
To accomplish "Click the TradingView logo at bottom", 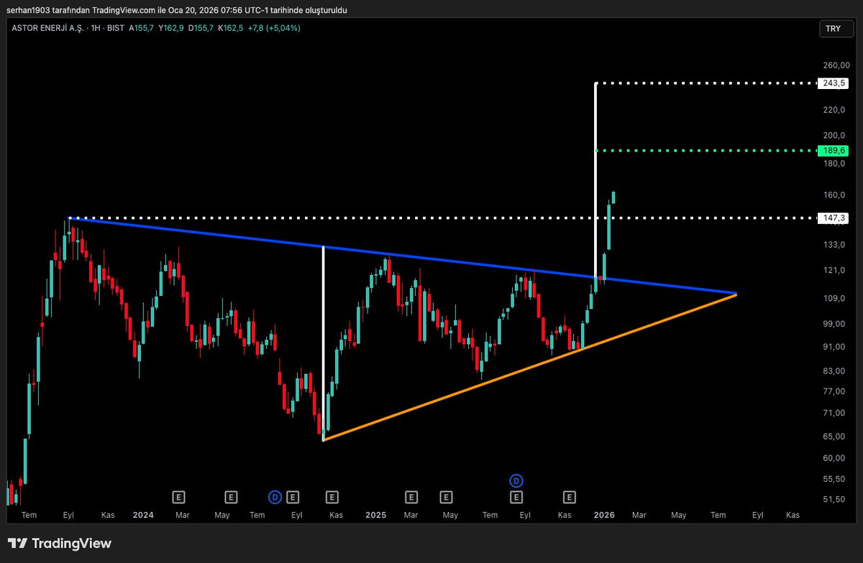I will pyautogui.click(x=60, y=544).
